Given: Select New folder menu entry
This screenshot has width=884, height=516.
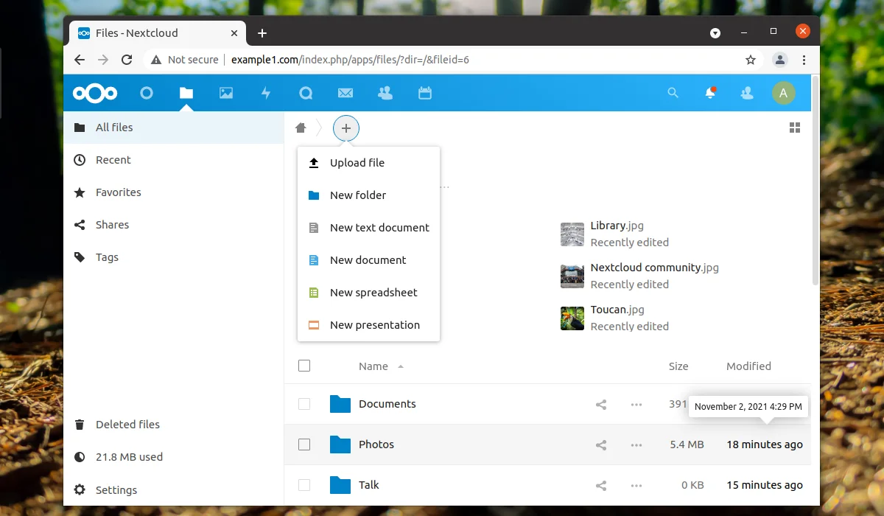Looking at the screenshot, I should [368, 195].
